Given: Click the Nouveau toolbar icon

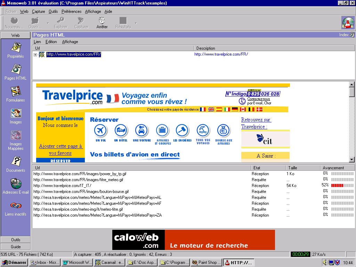Looking at the screenshot, I should coord(14,21).
